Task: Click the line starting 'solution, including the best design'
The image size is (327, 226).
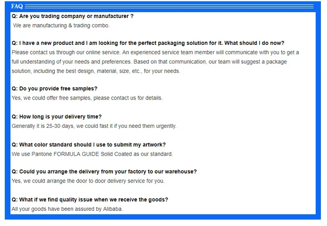Action: coord(96,71)
